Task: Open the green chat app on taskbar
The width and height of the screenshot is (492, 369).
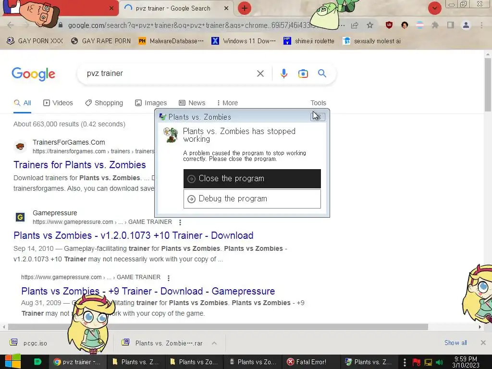Action: (37, 362)
